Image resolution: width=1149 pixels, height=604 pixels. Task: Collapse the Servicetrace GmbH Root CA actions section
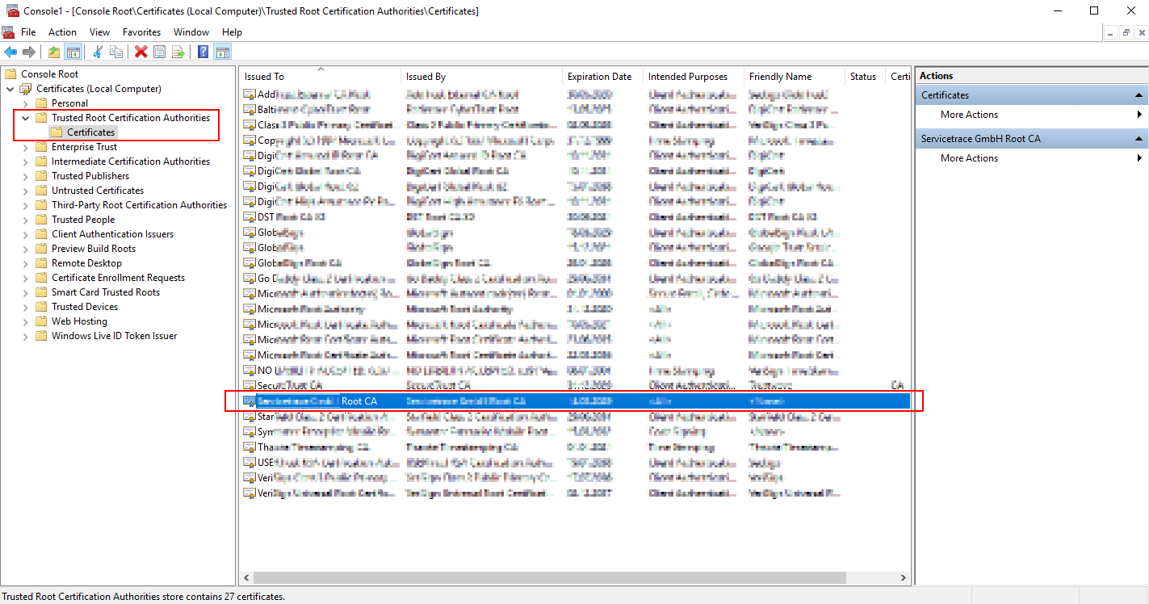[x=1139, y=138]
